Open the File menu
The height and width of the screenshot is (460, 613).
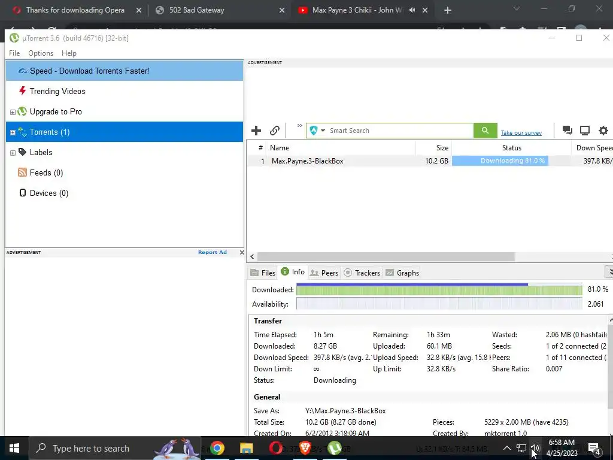[x=14, y=53]
